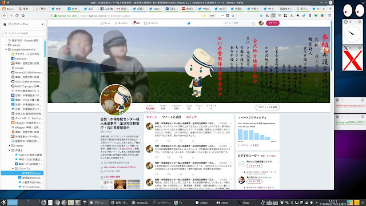Viewport: 366px width, 206px height.
Task: Bookmark this page with the star icon
Action: 233,15
